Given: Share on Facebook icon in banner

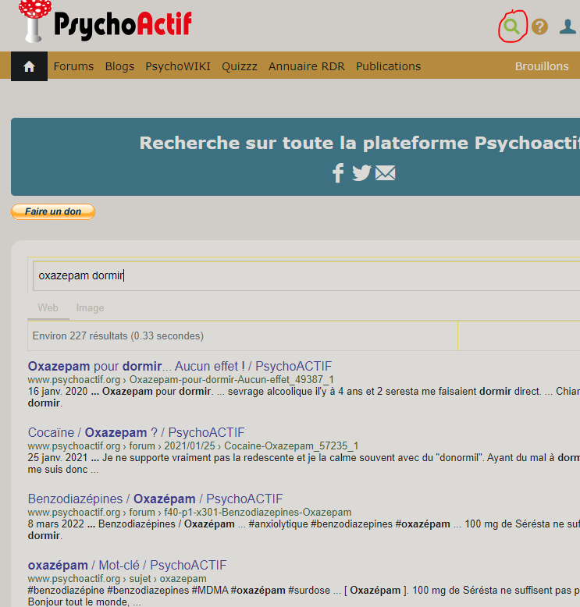Looking at the screenshot, I should 338,173.
